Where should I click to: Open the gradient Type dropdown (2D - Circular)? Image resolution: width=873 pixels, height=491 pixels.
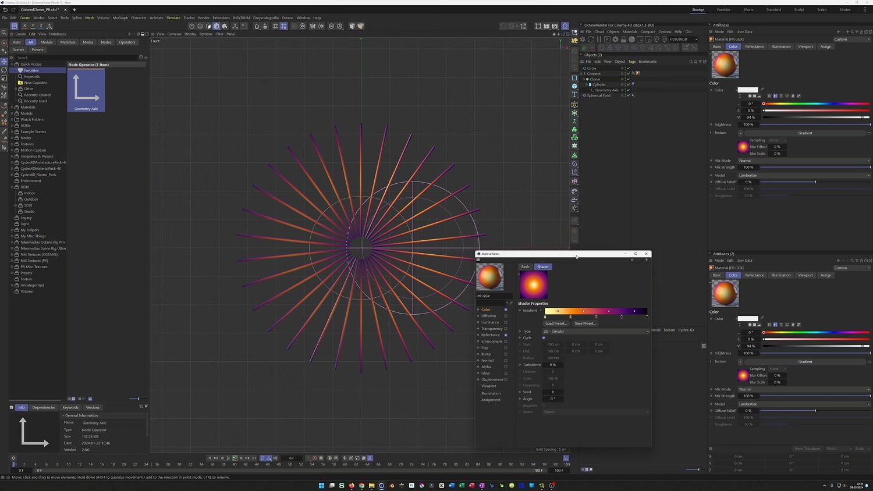coord(595,332)
